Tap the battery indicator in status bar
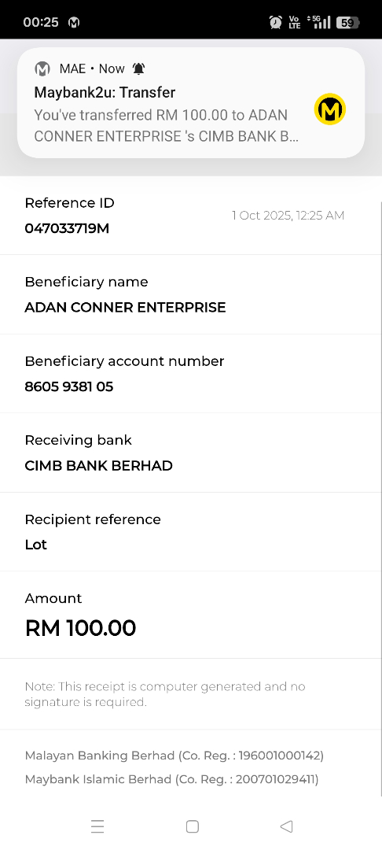 [x=348, y=22]
